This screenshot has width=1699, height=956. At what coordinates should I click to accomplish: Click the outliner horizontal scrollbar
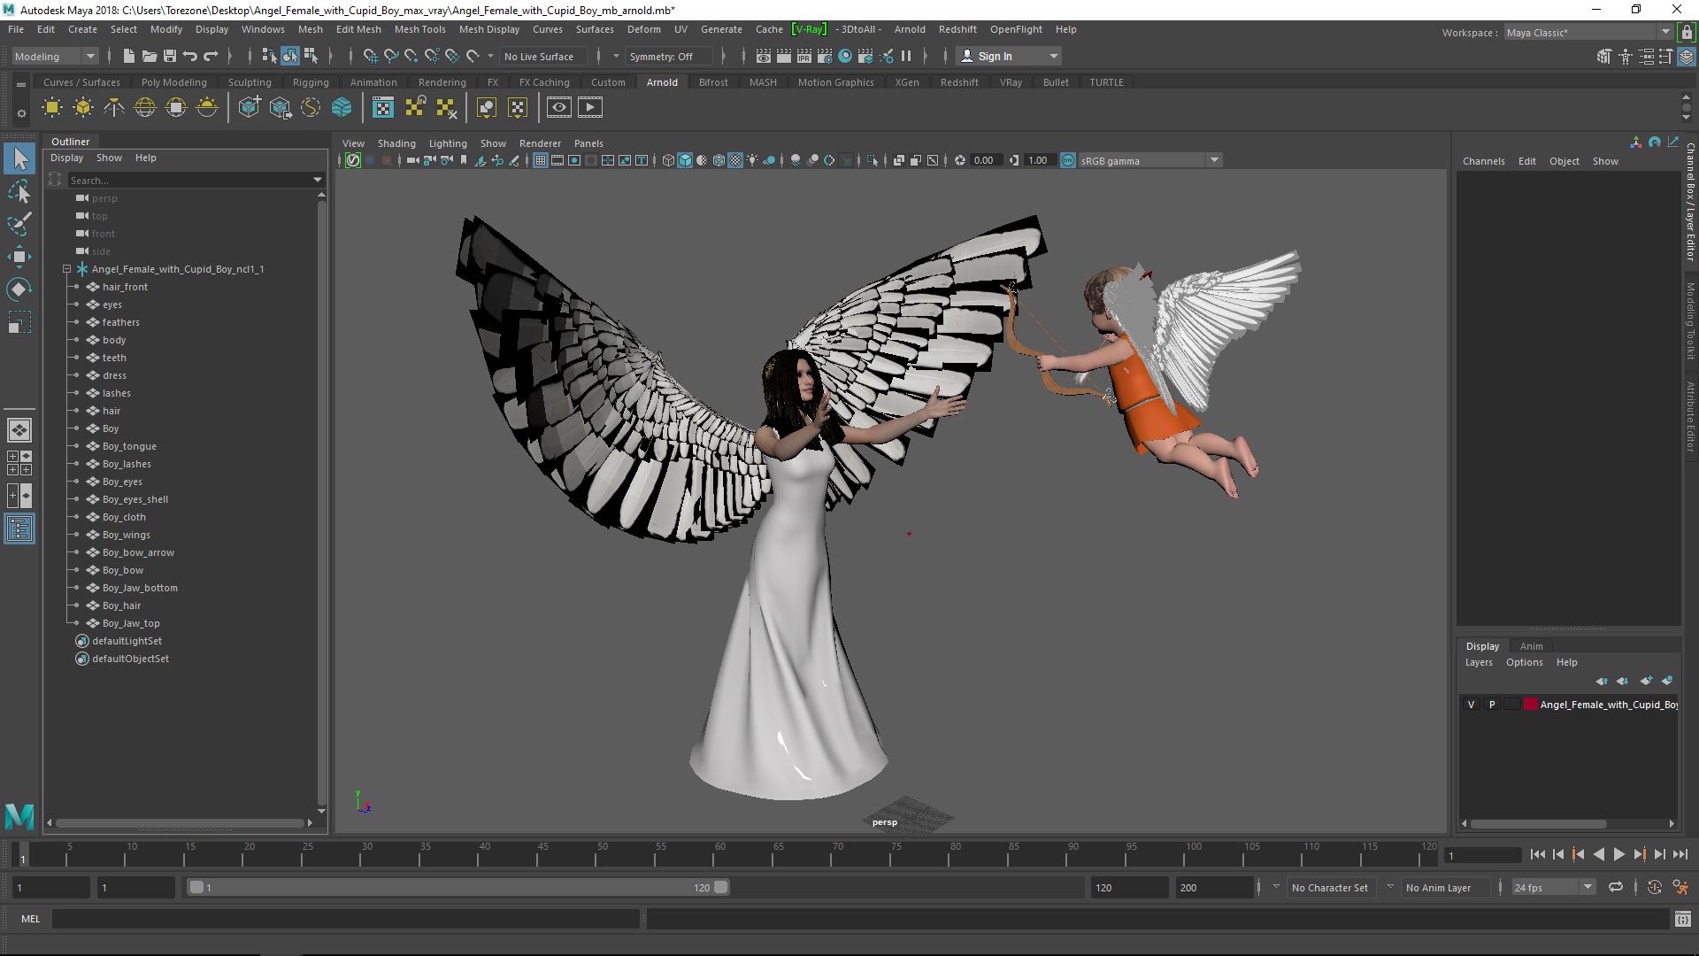point(180,823)
